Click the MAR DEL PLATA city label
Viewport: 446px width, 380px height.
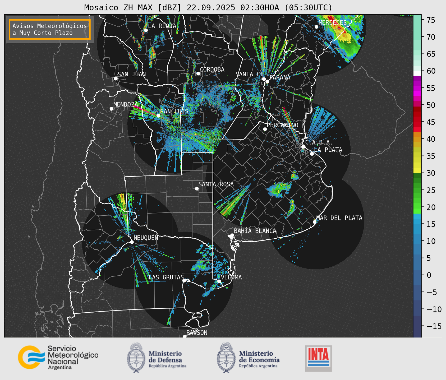[339, 218]
